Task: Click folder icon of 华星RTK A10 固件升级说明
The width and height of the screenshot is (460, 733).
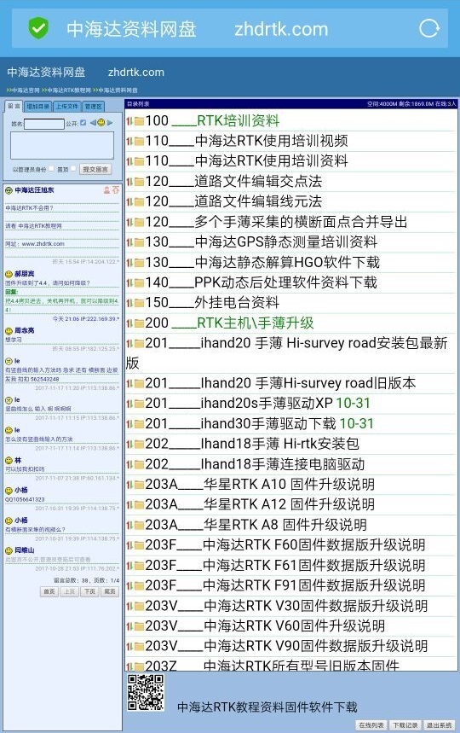Action: point(139,485)
